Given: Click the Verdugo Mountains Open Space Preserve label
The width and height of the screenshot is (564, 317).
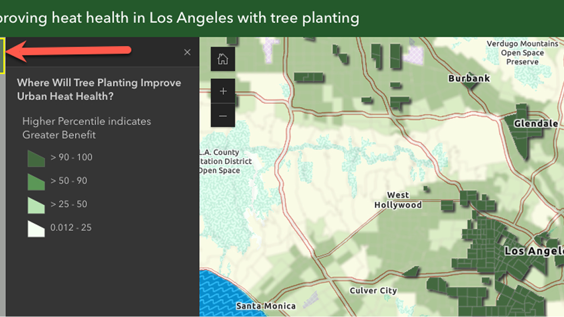Looking at the screenshot, I should [522, 53].
